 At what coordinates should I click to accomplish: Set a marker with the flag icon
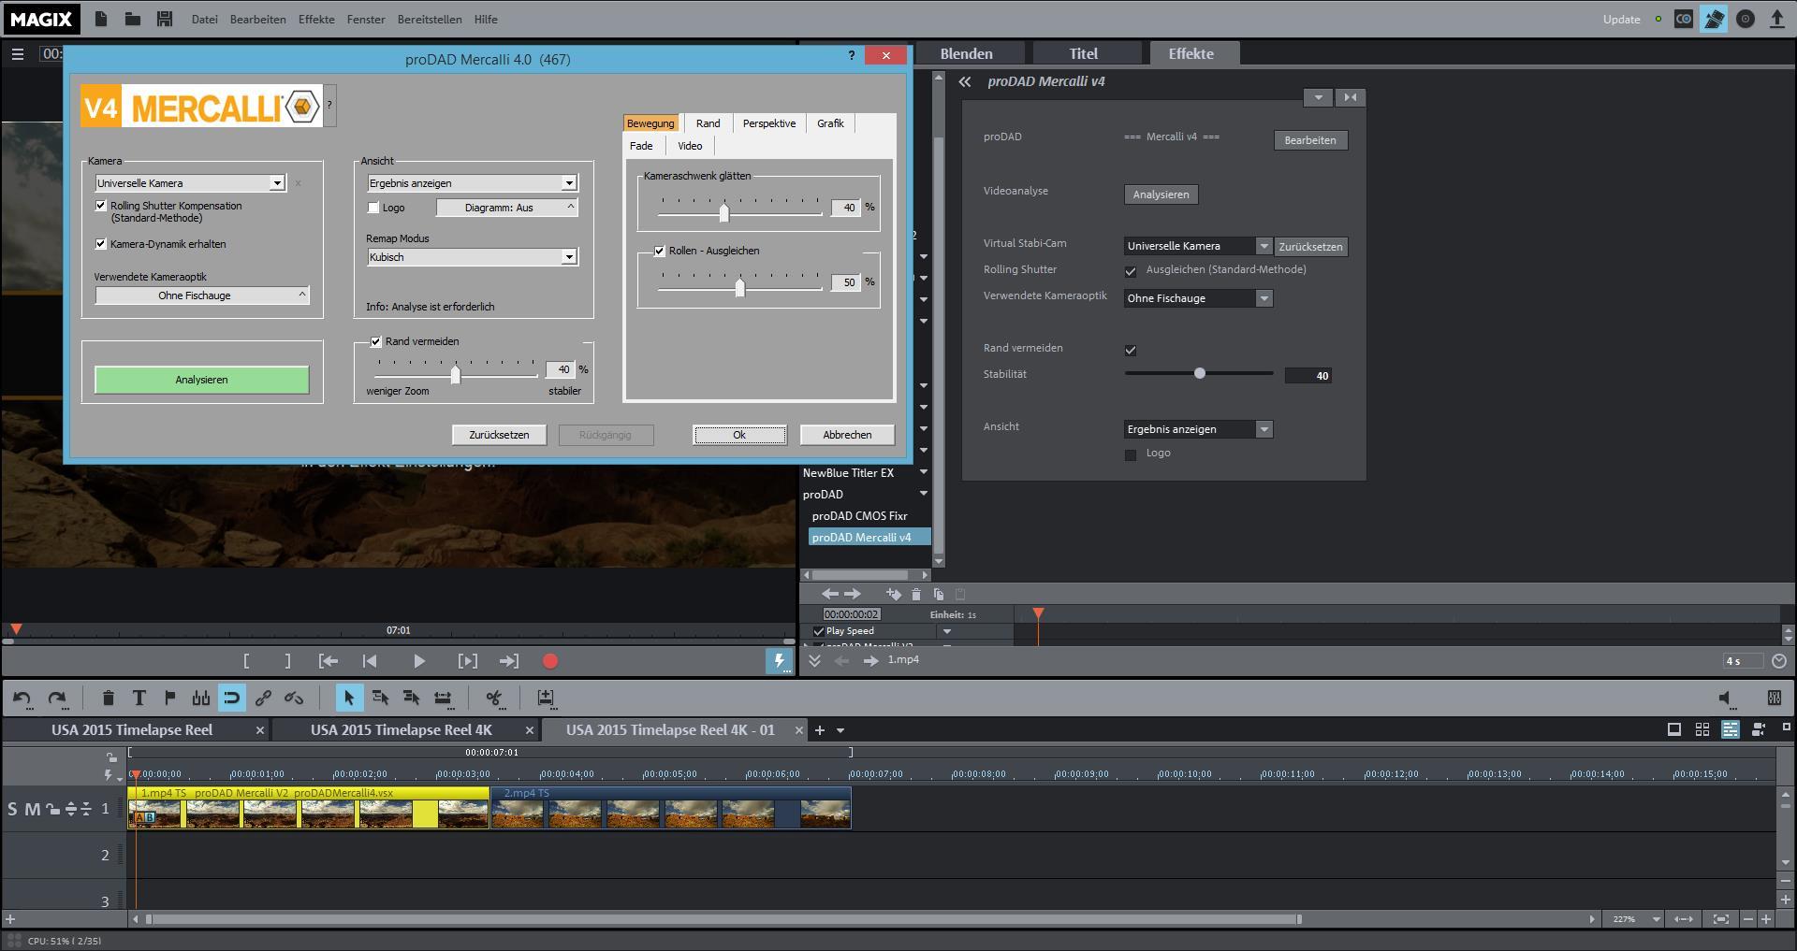169,698
